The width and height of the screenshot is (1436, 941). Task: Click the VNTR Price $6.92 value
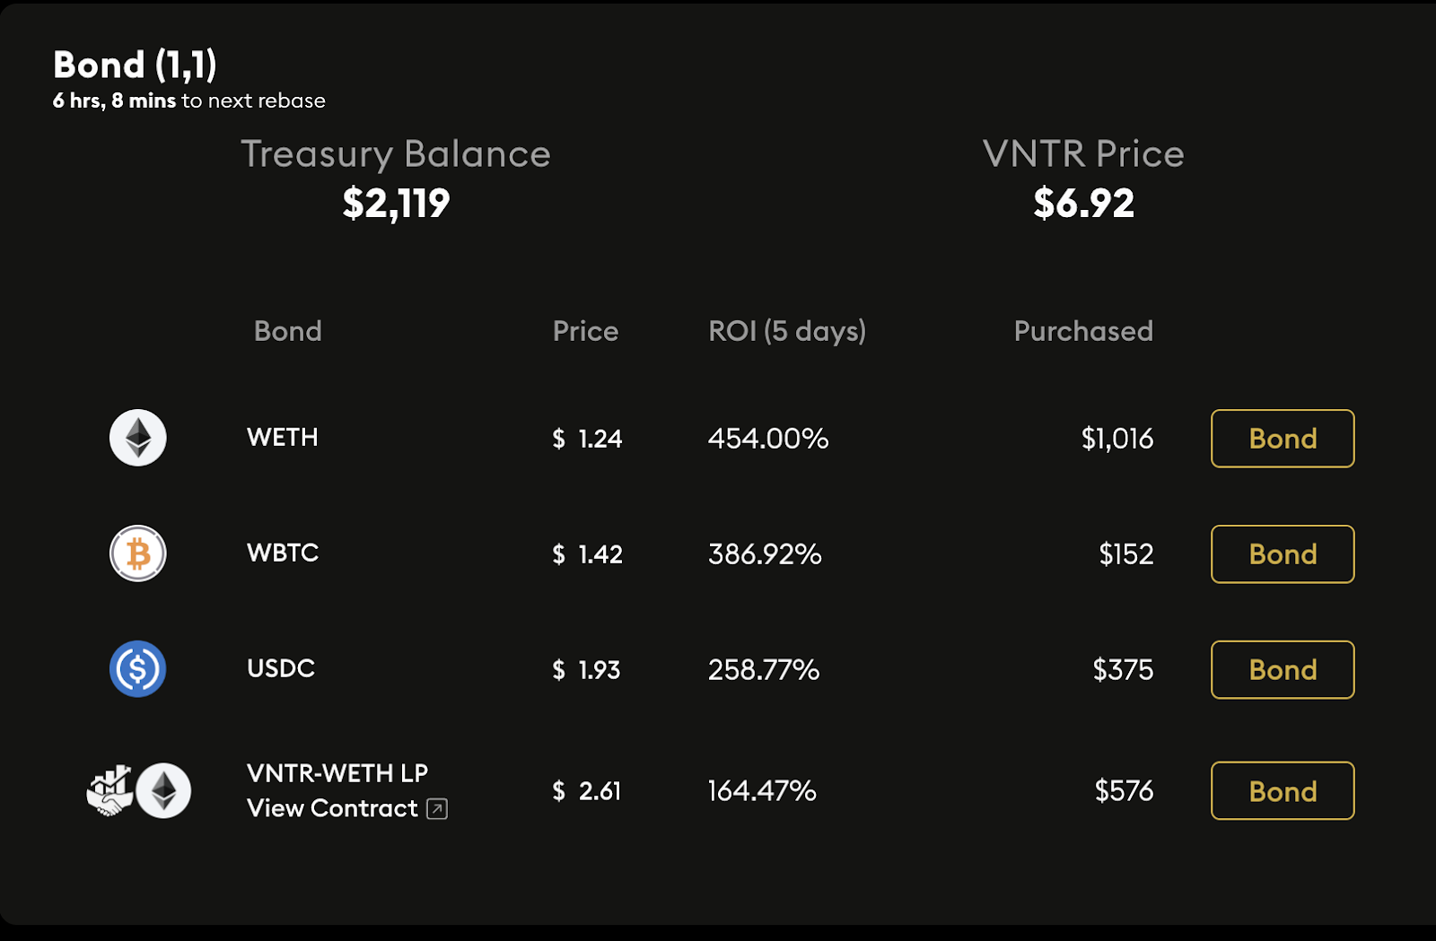click(x=1083, y=203)
